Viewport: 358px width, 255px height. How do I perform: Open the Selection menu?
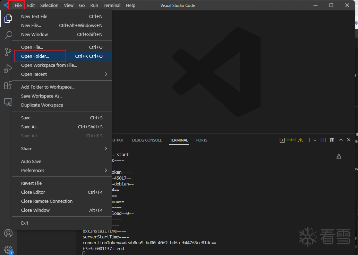(x=49, y=5)
